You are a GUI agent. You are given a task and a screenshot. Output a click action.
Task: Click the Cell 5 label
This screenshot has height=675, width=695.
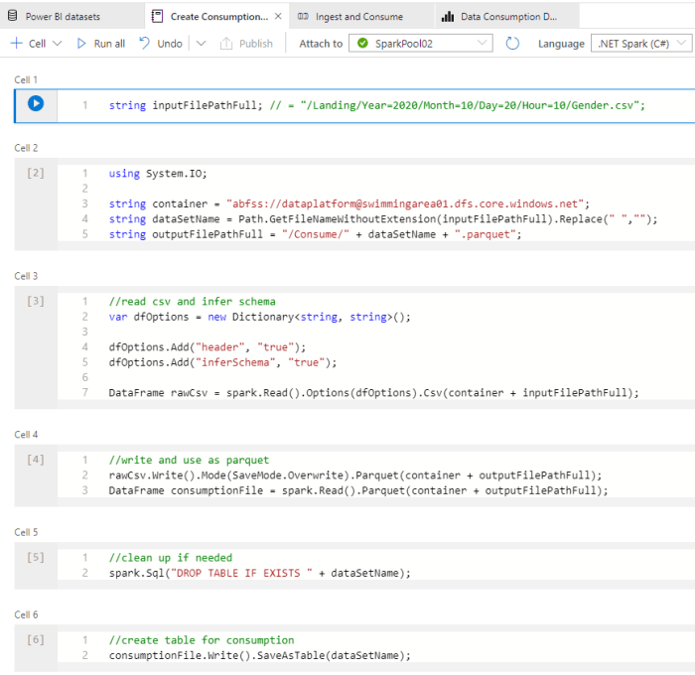[26, 532]
